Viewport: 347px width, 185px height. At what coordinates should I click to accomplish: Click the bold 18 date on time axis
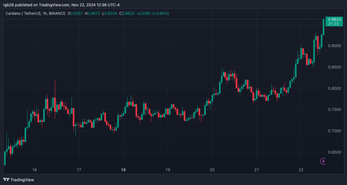[x=123, y=170]
